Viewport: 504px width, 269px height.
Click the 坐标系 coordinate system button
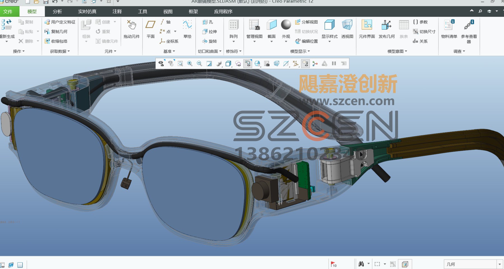coord(169,41)
